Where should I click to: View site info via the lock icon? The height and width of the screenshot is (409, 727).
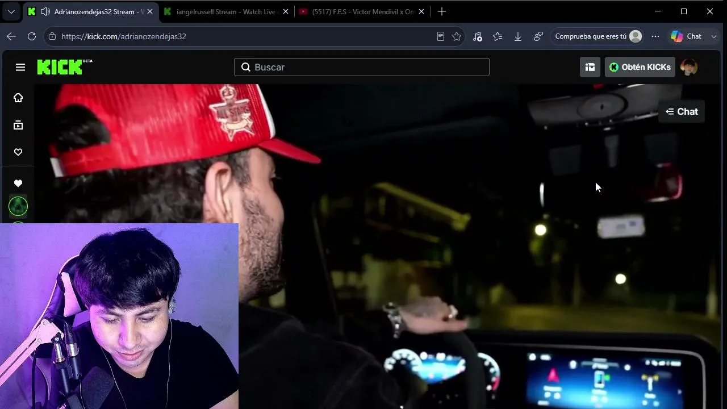click(x=52, y=36)
